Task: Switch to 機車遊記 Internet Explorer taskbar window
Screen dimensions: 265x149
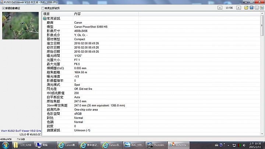Action: coord(89,145)
